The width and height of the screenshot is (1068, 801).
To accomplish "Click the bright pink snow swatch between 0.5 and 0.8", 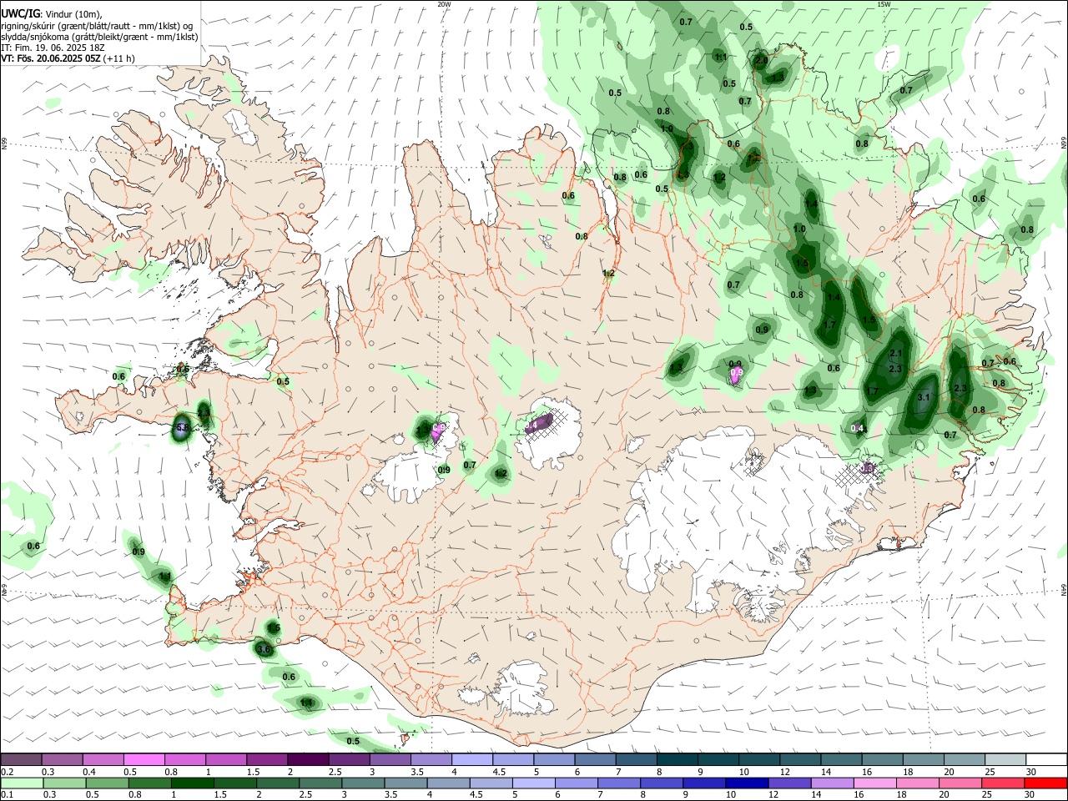I will click(x=144, y=759).
